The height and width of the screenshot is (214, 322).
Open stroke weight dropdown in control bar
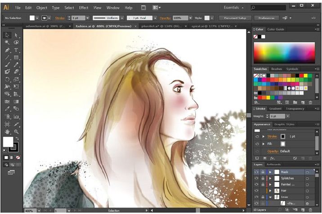click(88, 18)
